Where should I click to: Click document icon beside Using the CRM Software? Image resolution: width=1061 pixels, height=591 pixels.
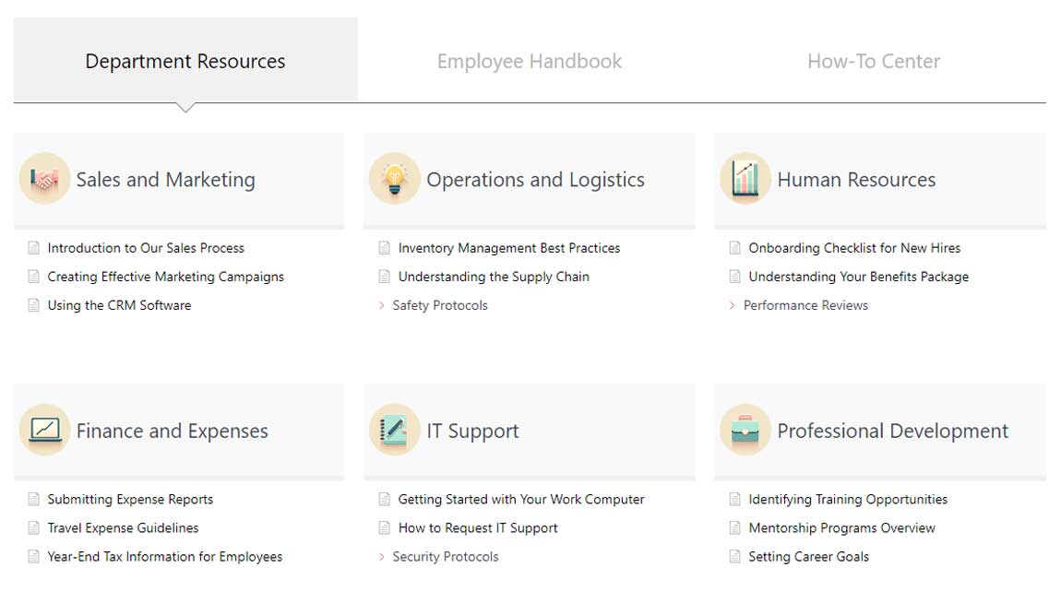click(x=34, y=305)
